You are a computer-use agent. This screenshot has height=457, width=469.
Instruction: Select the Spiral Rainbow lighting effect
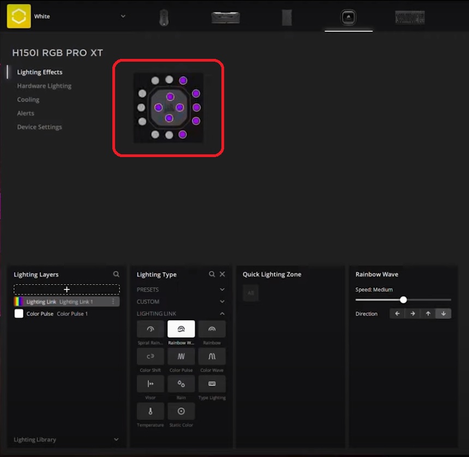click(x=151, y=329)
